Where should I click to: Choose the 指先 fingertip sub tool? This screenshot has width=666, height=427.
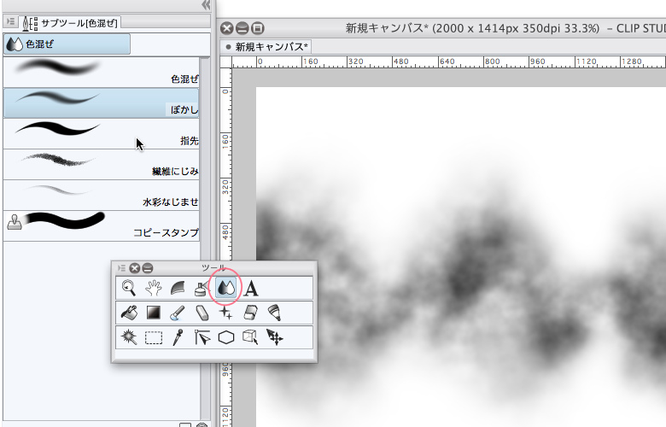(101, 134)
